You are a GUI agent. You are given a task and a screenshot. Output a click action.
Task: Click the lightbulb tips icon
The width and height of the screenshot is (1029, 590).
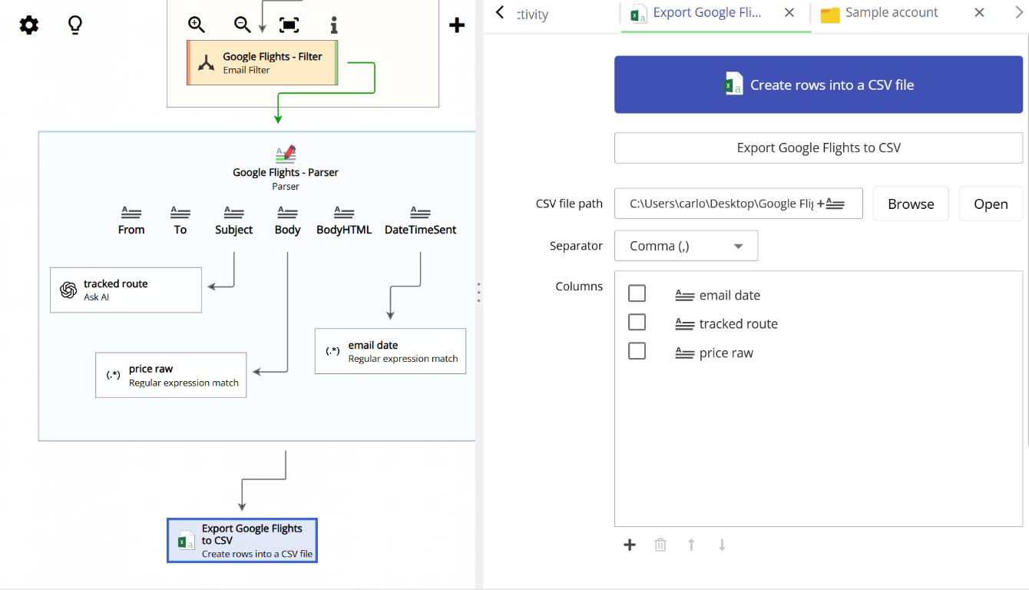[74, 24]
